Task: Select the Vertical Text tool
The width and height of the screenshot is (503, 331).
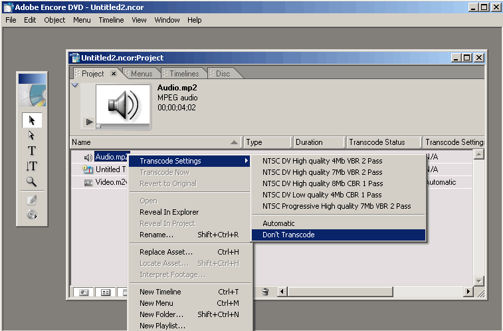Action: coord(31,165)
